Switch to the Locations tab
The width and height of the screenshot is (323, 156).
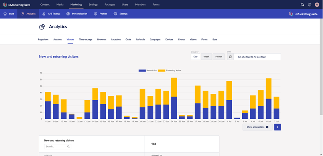[116, 40]
